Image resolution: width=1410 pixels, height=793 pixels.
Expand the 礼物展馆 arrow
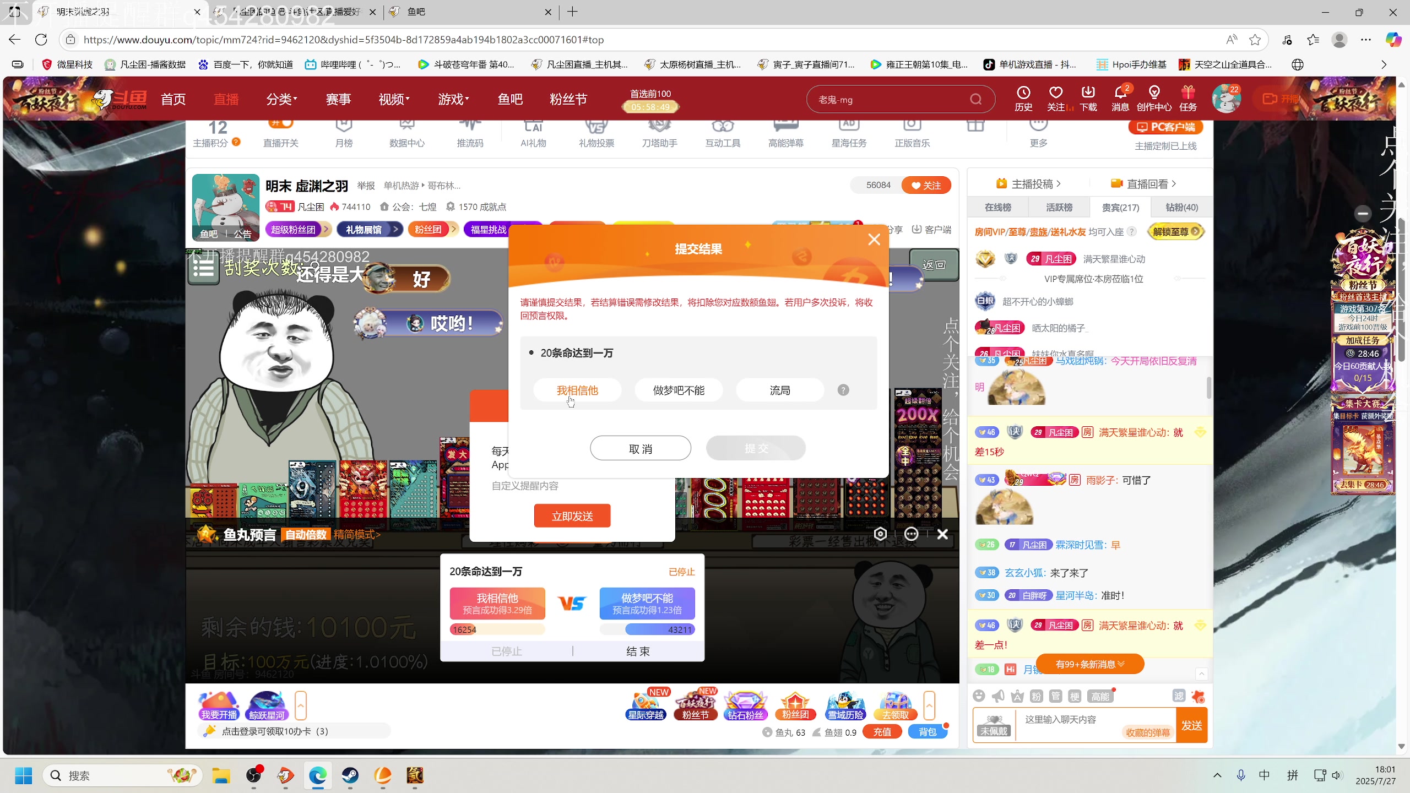395,229
